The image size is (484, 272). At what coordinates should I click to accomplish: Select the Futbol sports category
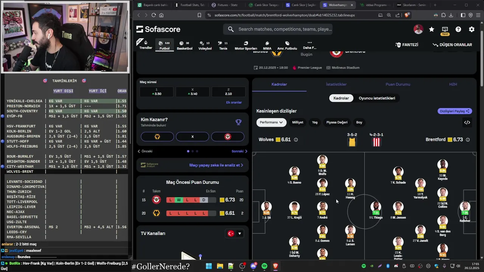point(164,45)
